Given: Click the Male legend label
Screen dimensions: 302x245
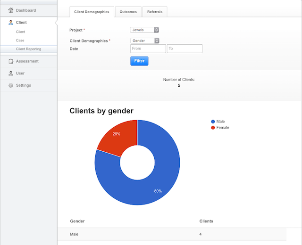Looking at the screenshot, I should (x=220, y=122).
